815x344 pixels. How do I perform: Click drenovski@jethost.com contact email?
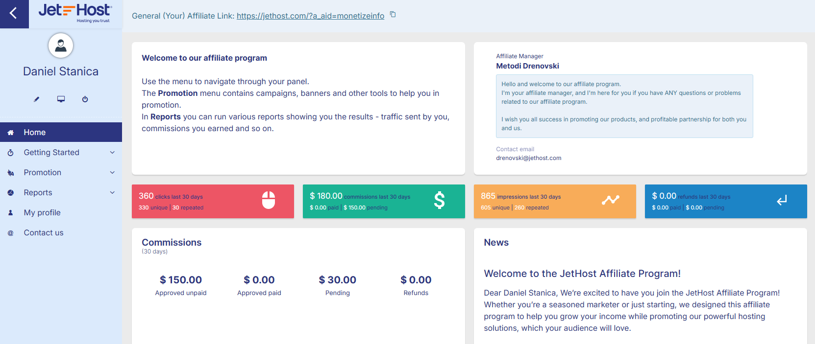[x=529, y=158]
